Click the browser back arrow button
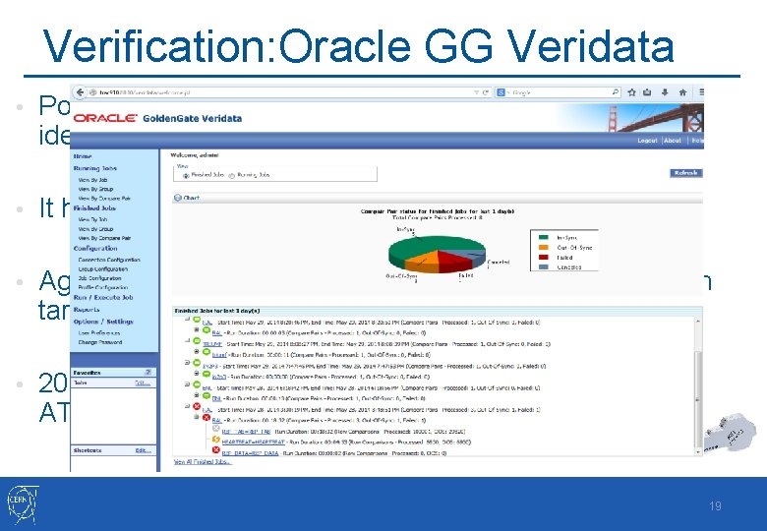767x531 pixels. pyautogui.click(x=80, y=92)
